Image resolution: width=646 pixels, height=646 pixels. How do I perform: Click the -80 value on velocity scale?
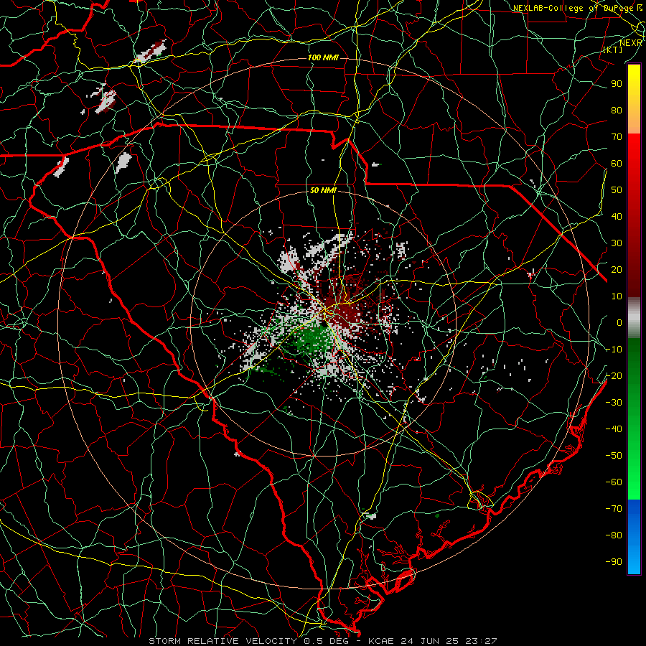coord(614,535)
